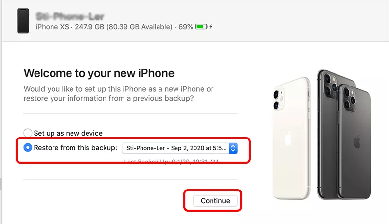389x224 pixels.
Task: Click the charging lightning bolt icon
Action: click(x=211, y=27)
